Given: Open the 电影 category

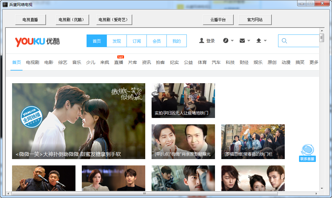Looking at the screenshot, I should [x=49, y=62].
